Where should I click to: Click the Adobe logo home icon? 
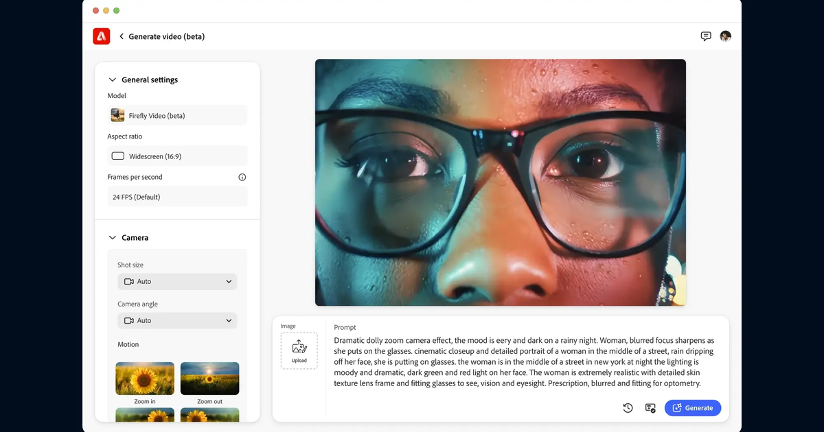click(102, 36)
